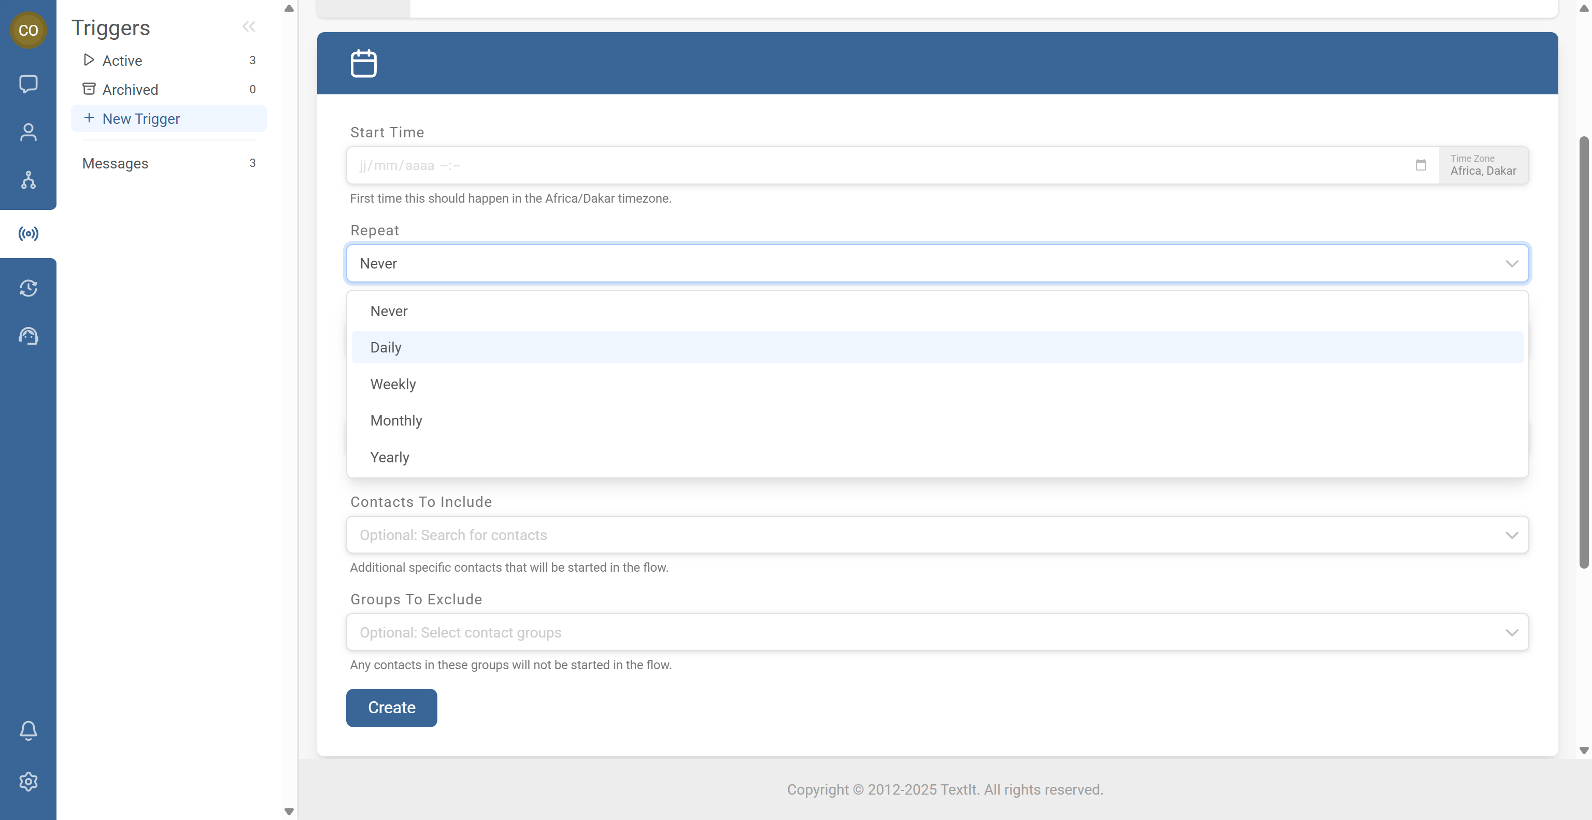This screenshot has height=820, width=1592.
Task: Collapse the Repeat dropdown
Action: 1512,264
